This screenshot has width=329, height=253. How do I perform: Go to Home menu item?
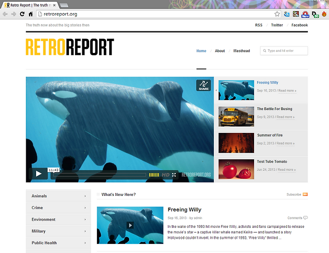(x=201, y=51)
